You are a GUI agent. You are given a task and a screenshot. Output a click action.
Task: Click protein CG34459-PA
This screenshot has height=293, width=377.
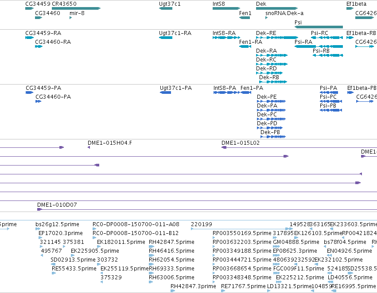[x=29, y=93]
